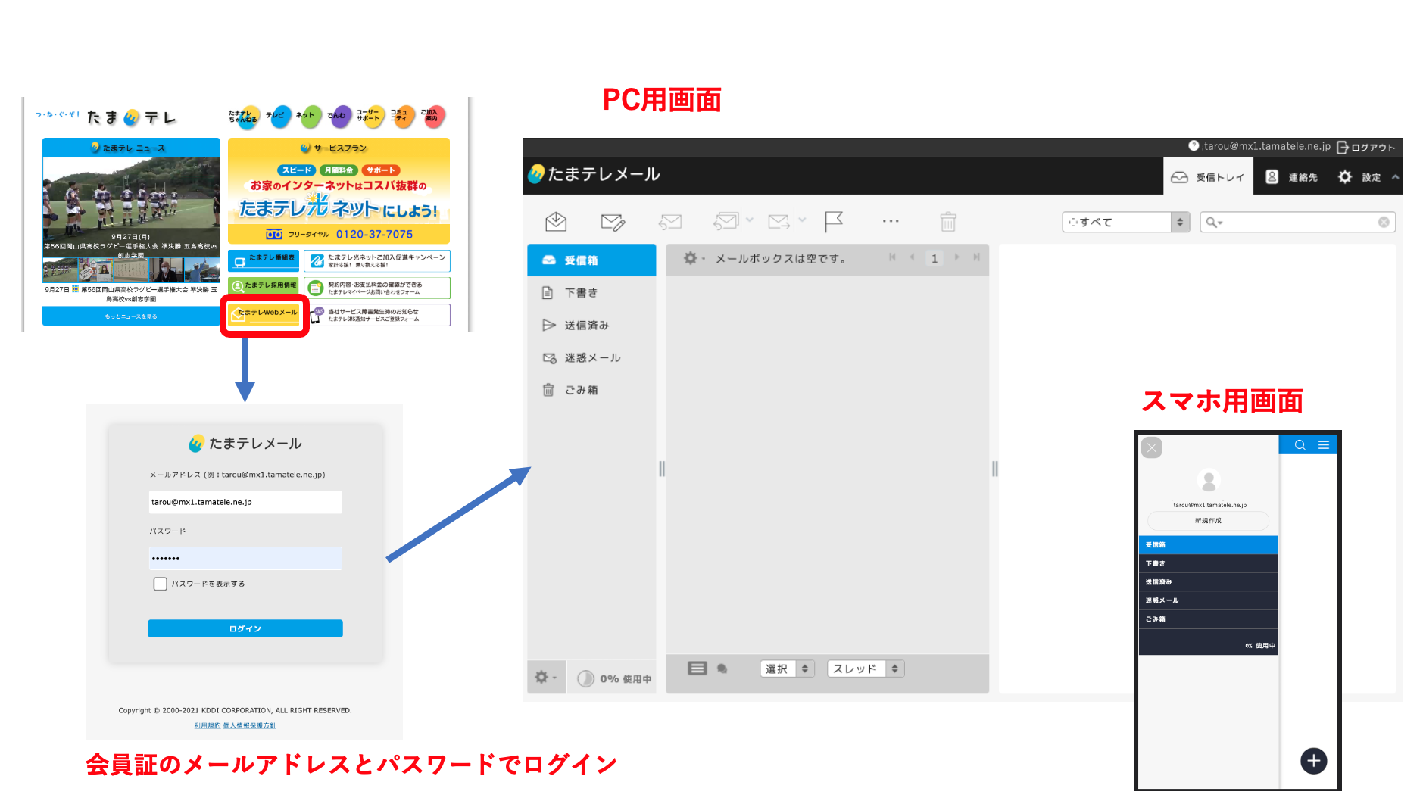Click the PC mail search field
The width and height of the screenshot is (1423, 801).
coord(1299,222)
